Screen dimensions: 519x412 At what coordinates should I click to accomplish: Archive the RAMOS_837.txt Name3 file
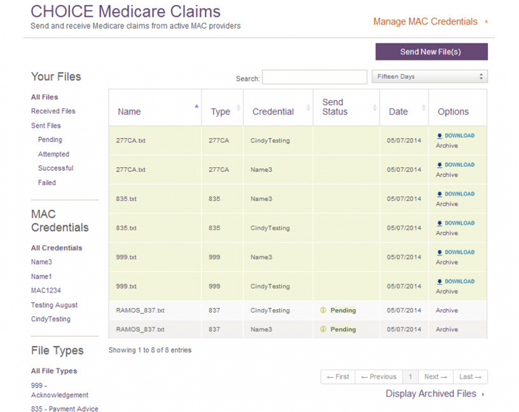click(x=447, y=329)
